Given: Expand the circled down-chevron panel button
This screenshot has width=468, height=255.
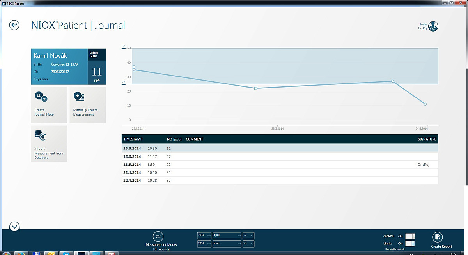Looking at the screenshot, I should click(x=14, y=226).
